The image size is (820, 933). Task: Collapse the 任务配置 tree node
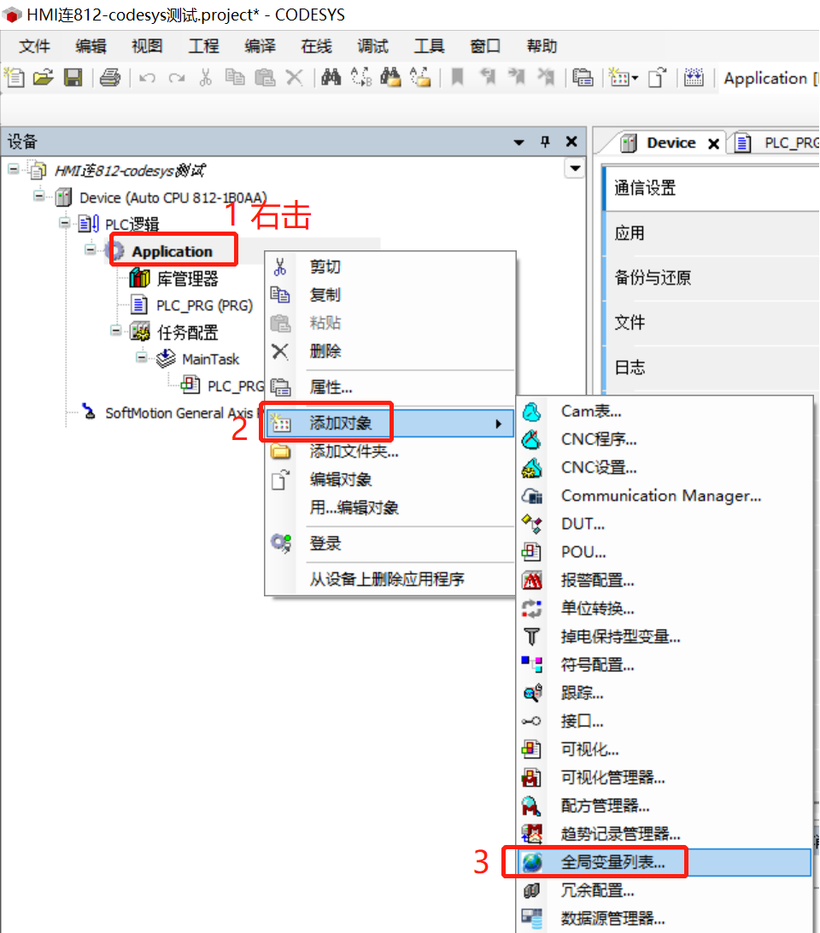click(x=116, y=331)
